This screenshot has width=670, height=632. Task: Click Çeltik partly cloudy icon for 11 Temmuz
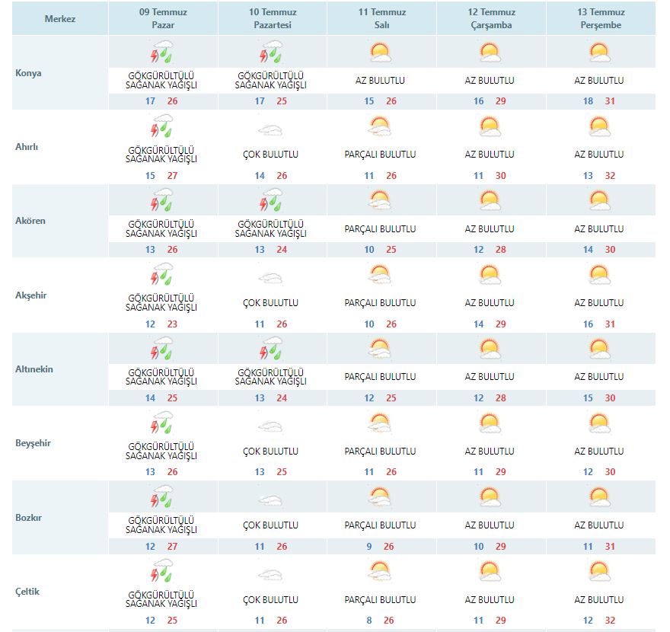point(380,571)
